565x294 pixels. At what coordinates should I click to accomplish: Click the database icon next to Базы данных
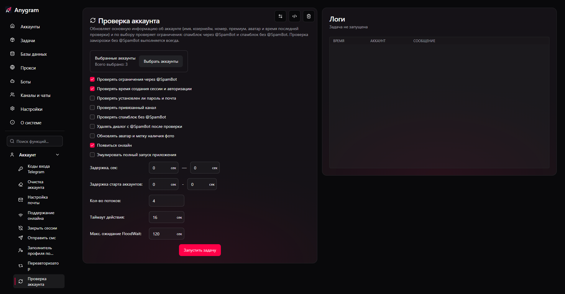coord(12,54)
